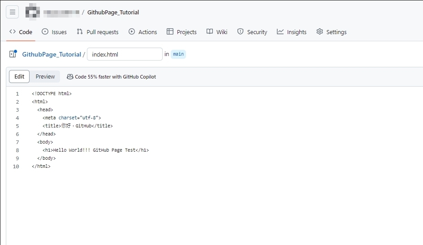Viewport: 423px width, 245px height.
Task: Click the Wiki book icon
Action: (210, 31)
